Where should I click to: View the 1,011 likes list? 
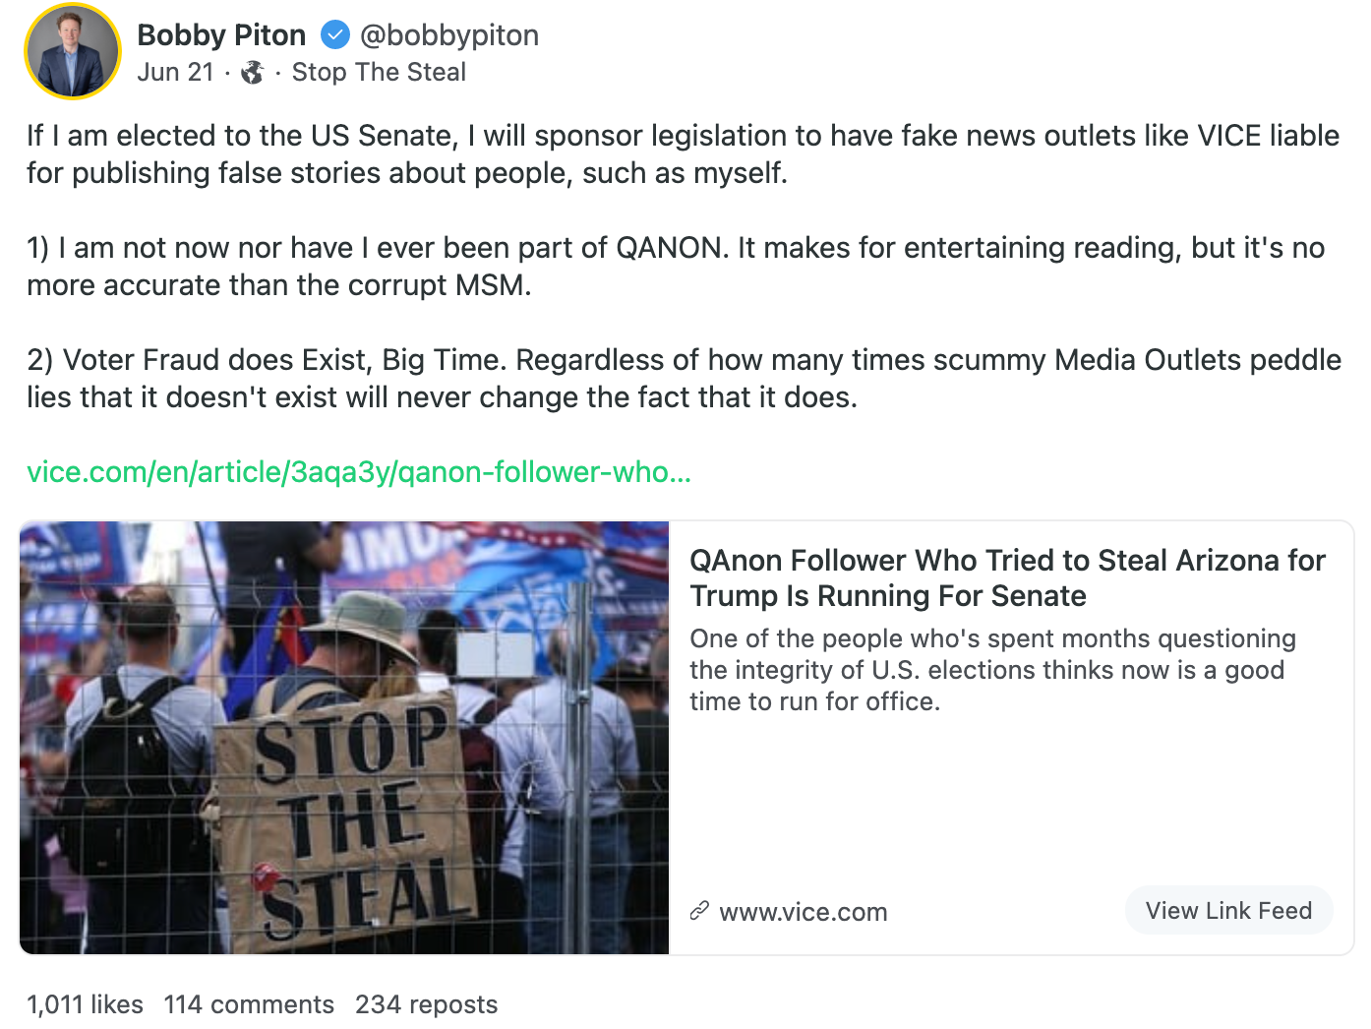click(x=84, y=1004)
